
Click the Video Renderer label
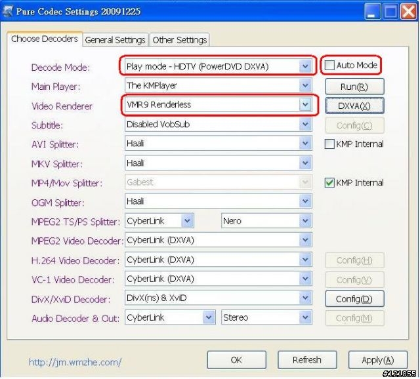pyautogui.click(x=62, y=106)
